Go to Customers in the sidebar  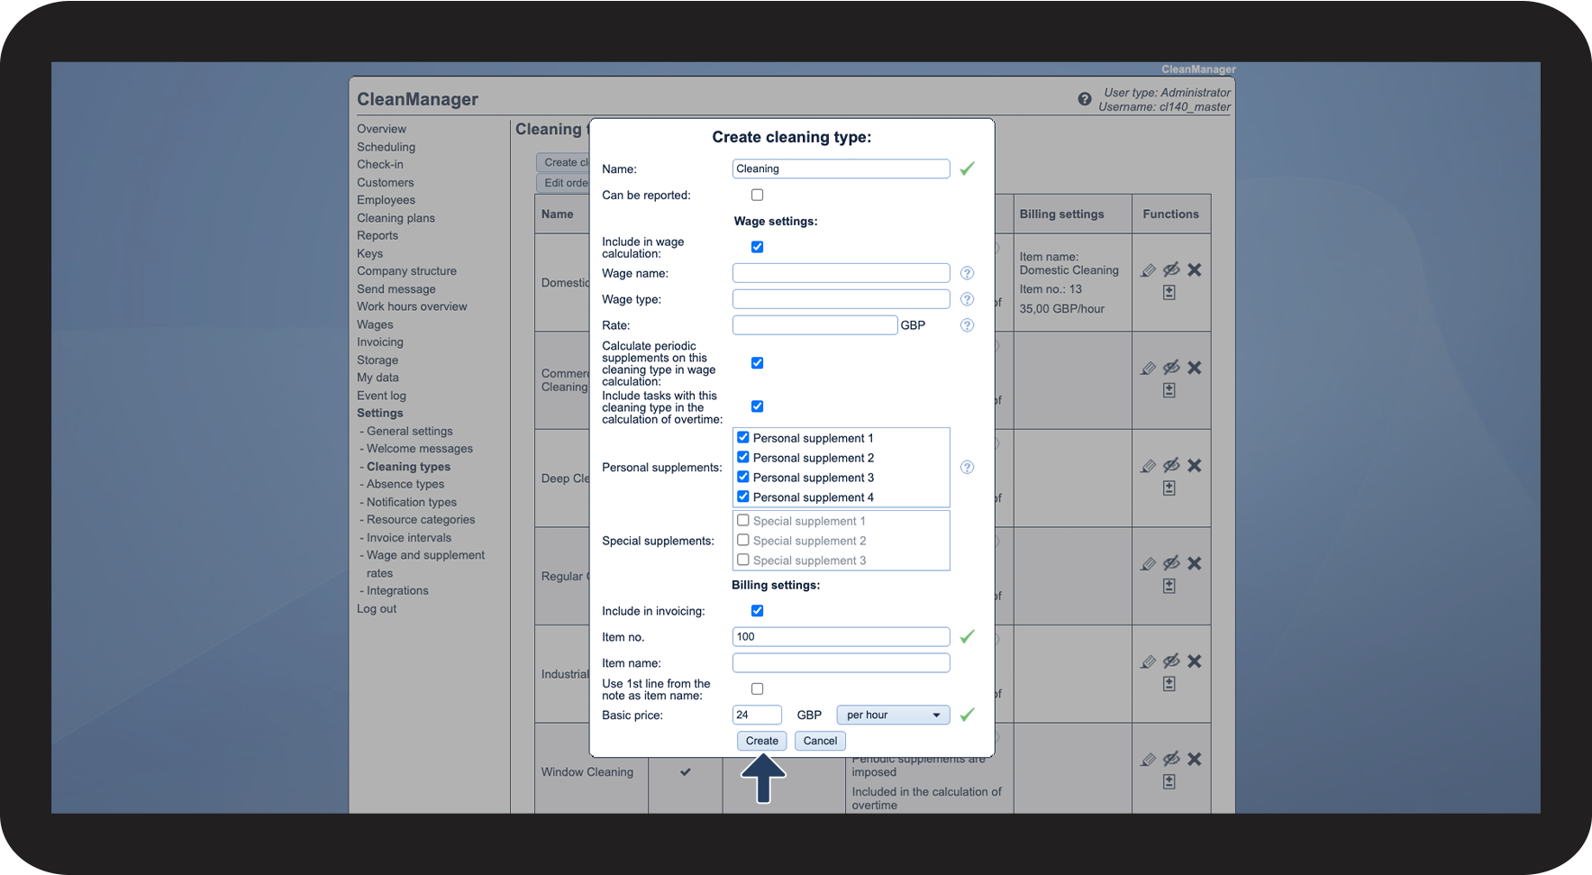click(385, 182)
